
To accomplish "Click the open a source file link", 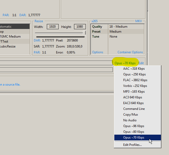I will tap(10, 85).
